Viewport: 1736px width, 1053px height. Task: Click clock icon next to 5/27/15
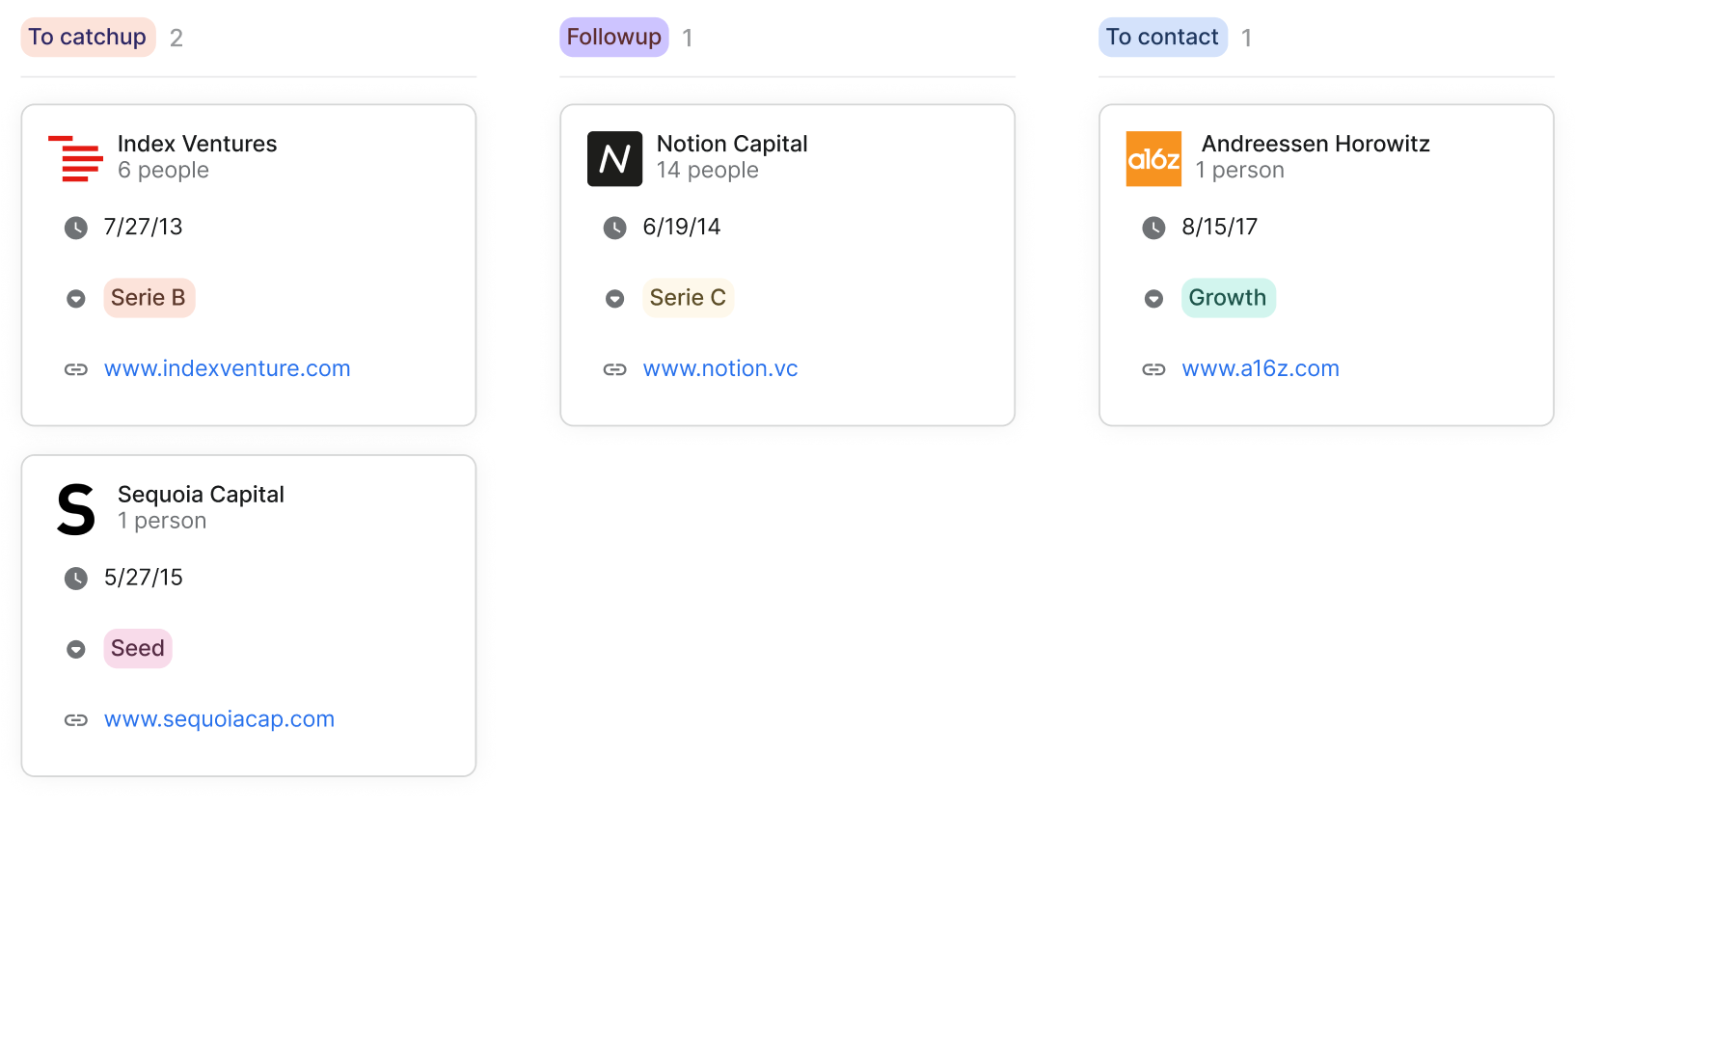(75, 579)
